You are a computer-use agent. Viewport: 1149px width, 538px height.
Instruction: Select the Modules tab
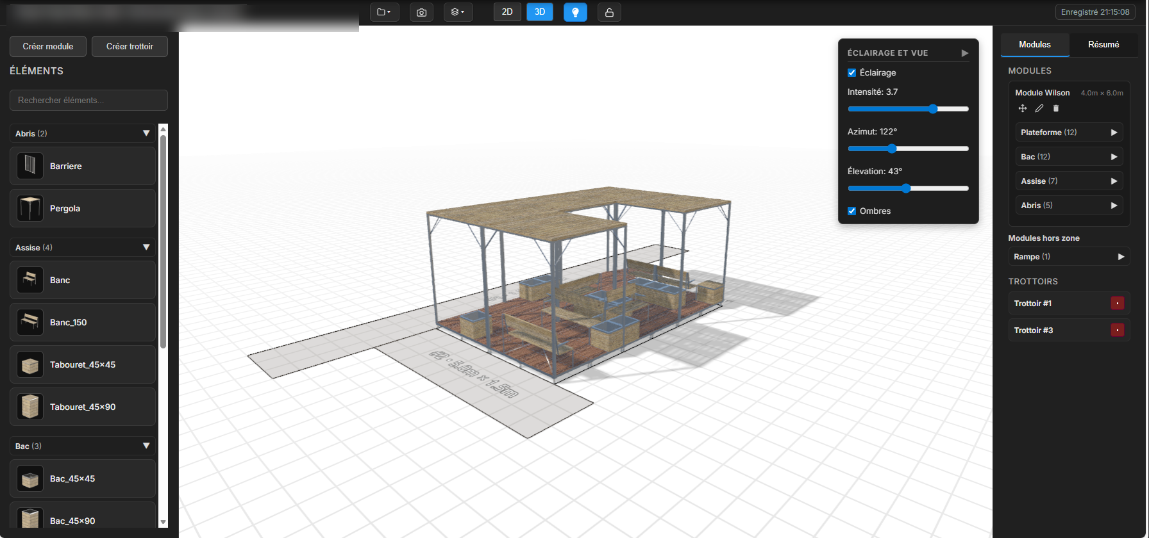(x=1035, y=45)
